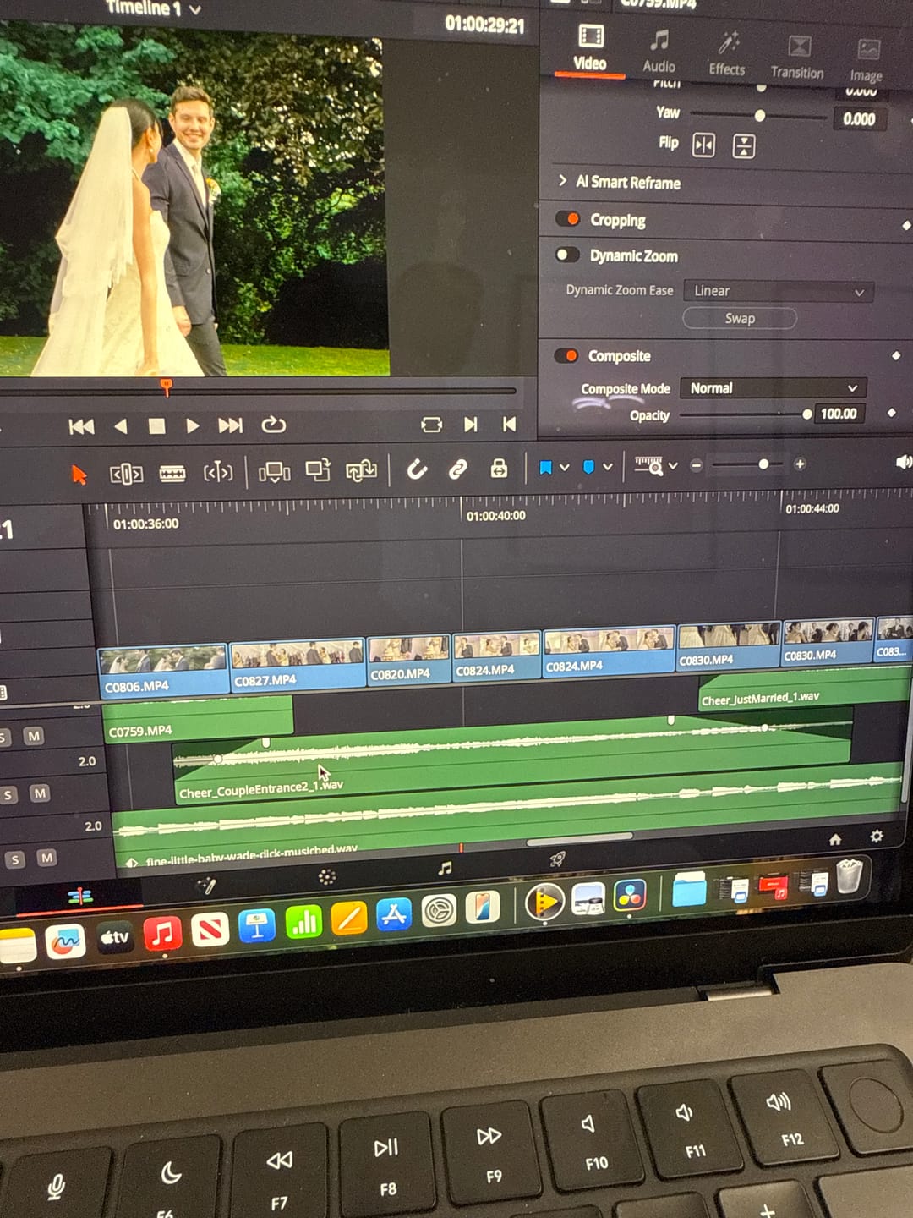Enable the Dynamic Zoom switch
This screenshot has width=913, height=1218.
pos(567,255)
